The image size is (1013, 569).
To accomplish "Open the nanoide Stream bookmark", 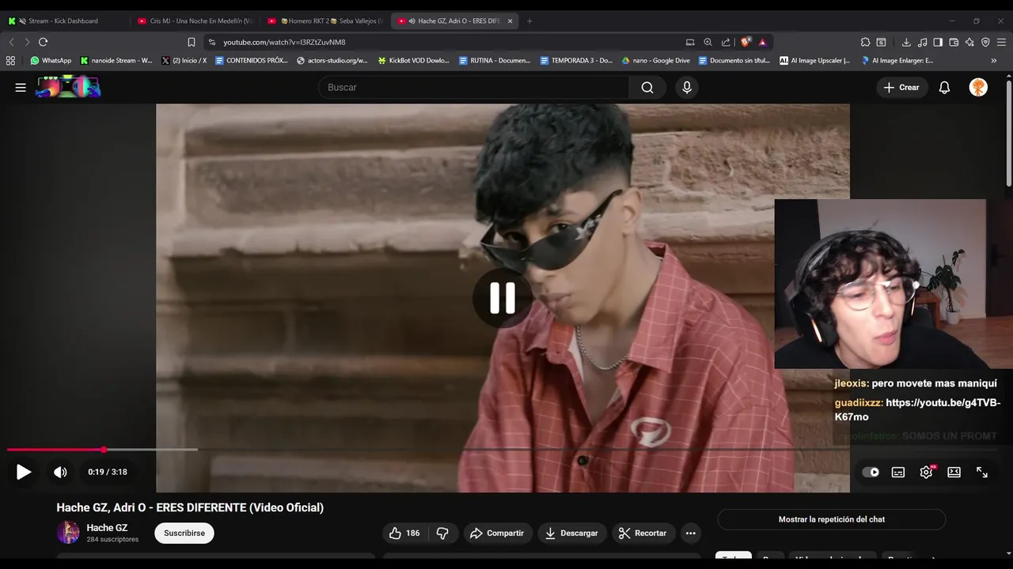I will tap(116, 60).
